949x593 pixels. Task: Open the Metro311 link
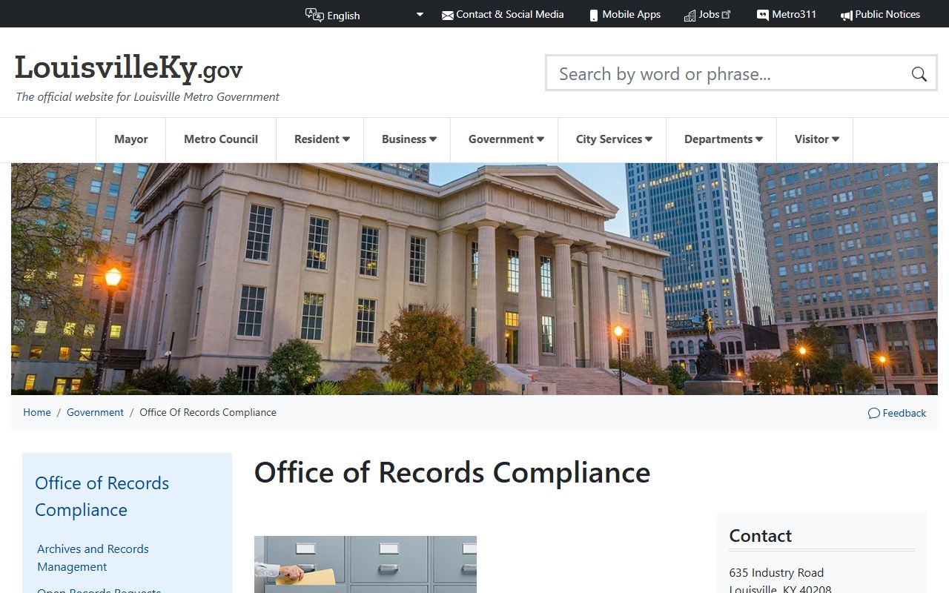click(794, 14)
